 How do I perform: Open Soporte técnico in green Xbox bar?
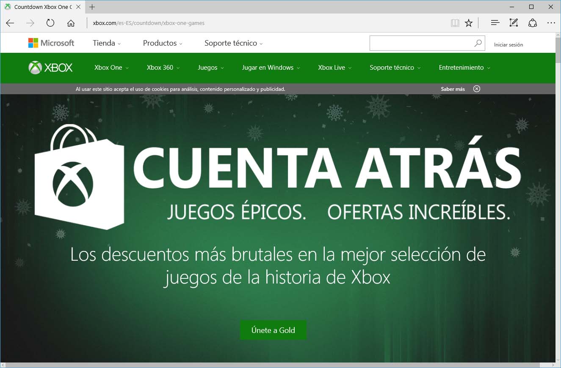click(x=395, y=68)
